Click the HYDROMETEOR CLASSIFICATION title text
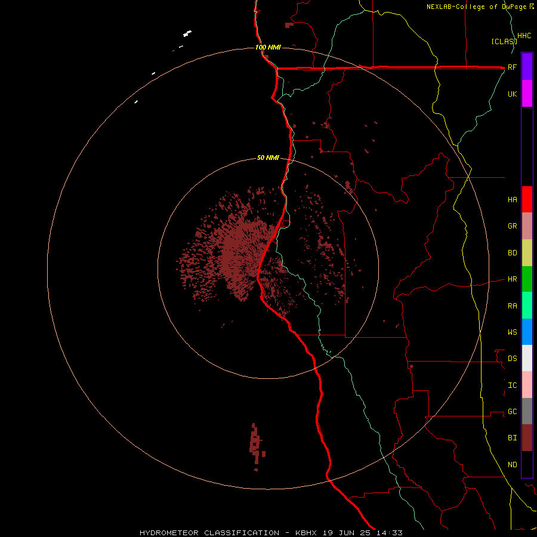 tap(209, 533)
